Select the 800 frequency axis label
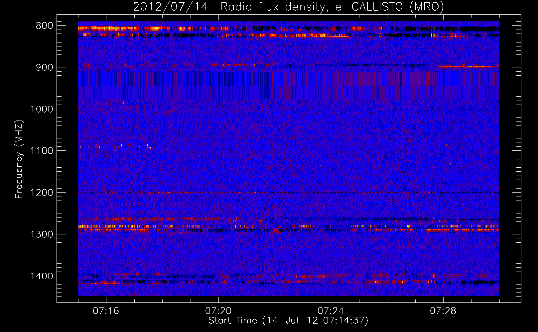This screenshot has height=332, width=538. pyautogui.click(x=44, y=26)
